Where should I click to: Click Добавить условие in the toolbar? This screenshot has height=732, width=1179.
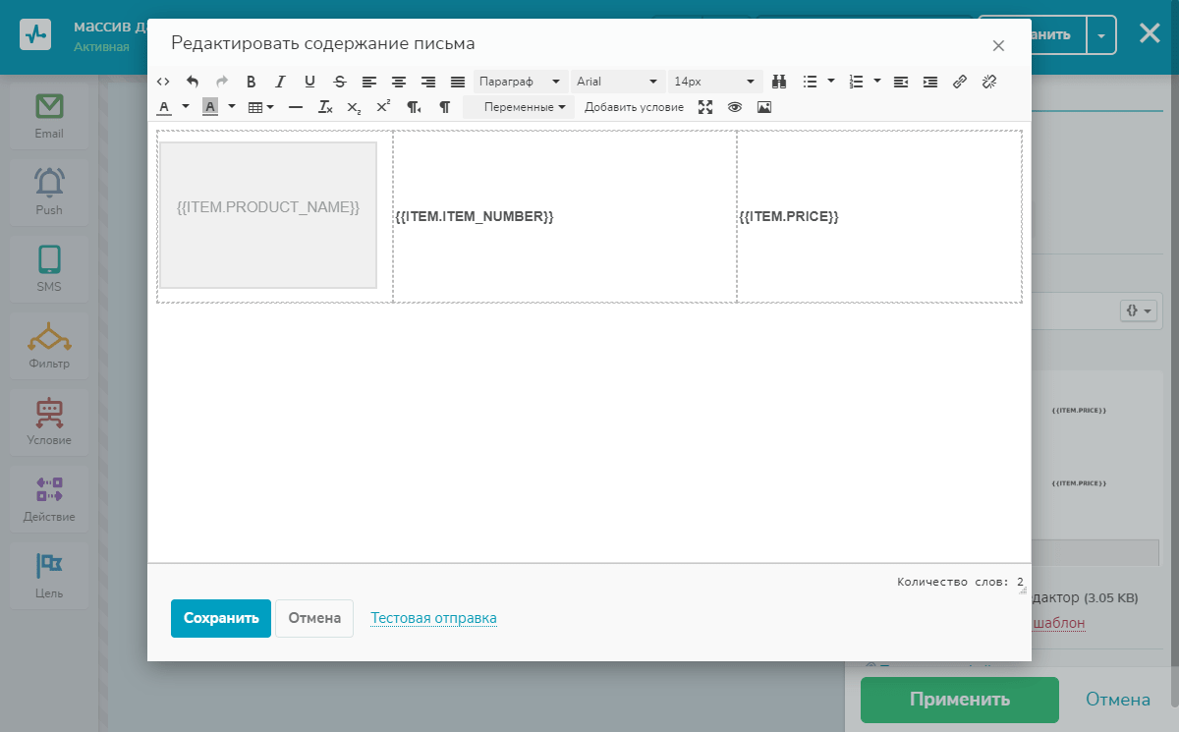(x=634, y=107)
